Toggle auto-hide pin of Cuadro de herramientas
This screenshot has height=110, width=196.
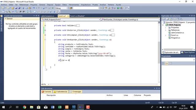coord(36,16)
